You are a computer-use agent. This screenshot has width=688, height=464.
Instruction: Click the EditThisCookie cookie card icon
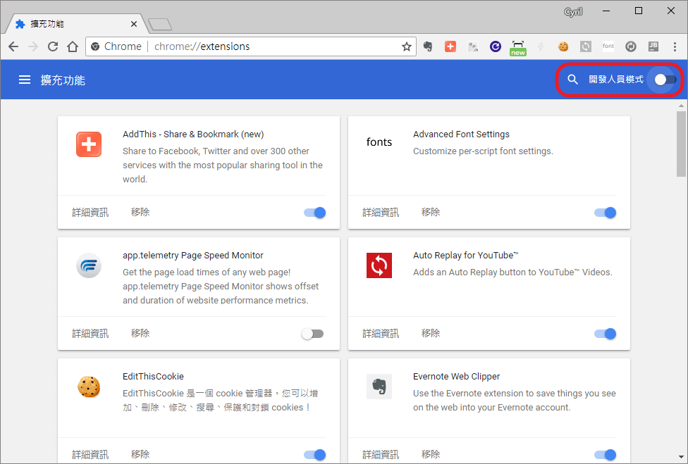89,387
